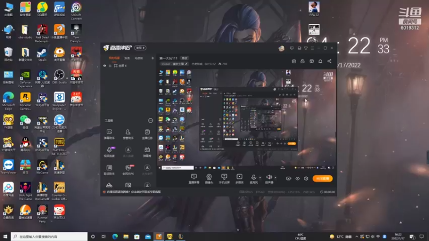
Task: Open OBS Studio desktop shortcut
Action: click(x=59, y=77)
